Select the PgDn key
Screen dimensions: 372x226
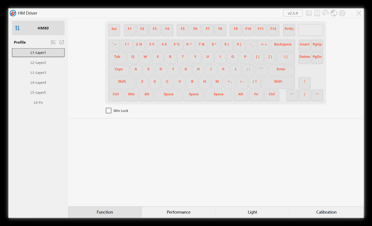317,58
